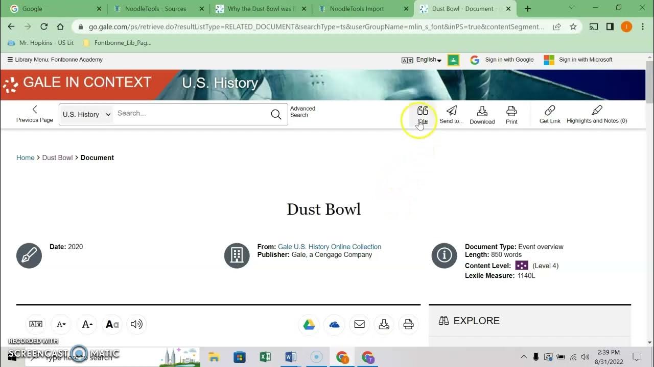The height and width of the screenshot is (367, 654).
Task: Open Library Menu Fontbonne Academy
Action: coord(55,60)
